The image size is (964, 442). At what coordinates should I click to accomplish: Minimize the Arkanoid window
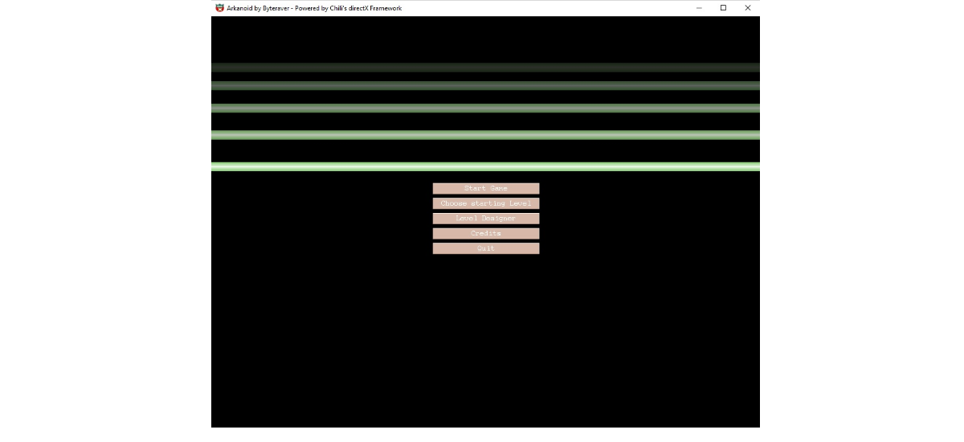699,8
